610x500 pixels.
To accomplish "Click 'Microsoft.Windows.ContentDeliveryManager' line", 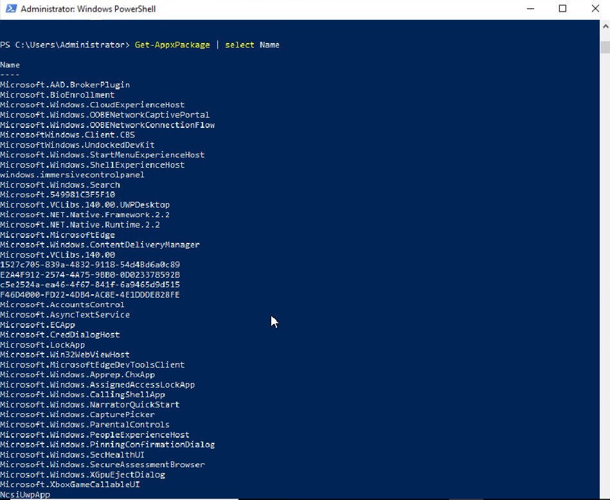I will 100,245.
